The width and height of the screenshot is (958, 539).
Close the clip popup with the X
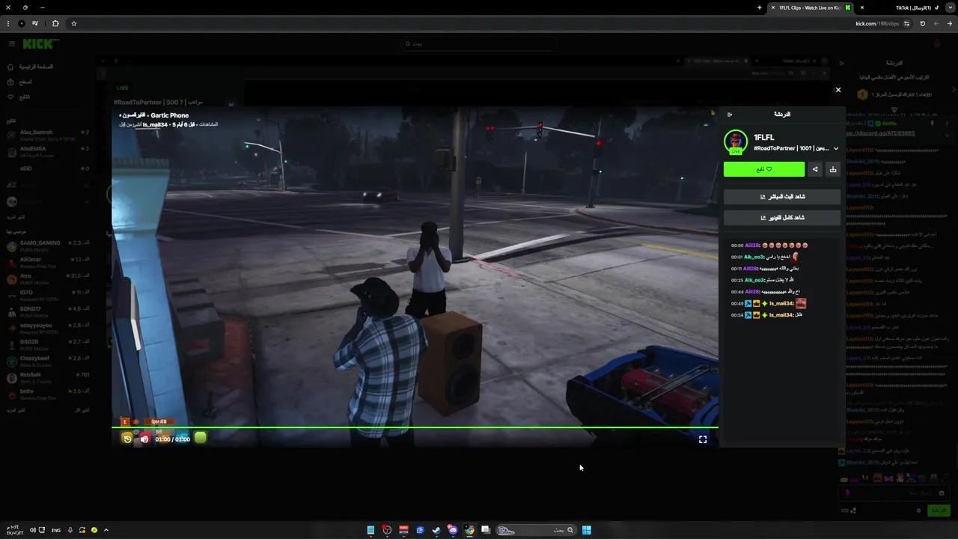pyautogui.click(x=838, y=90)
